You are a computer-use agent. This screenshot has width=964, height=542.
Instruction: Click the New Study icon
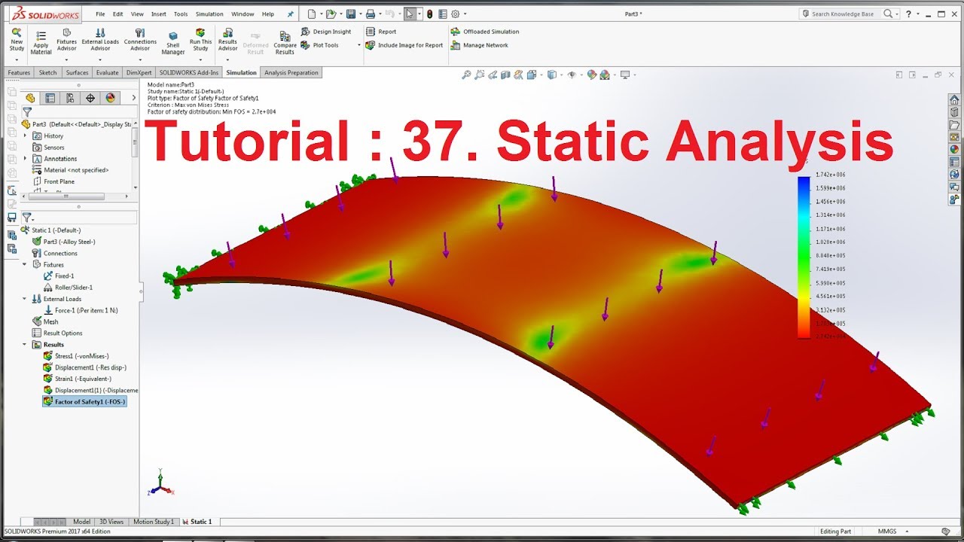(x=17, y=40)
